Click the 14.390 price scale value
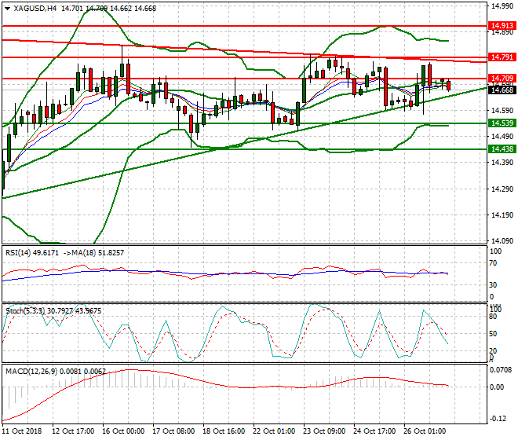 [502, 163]
